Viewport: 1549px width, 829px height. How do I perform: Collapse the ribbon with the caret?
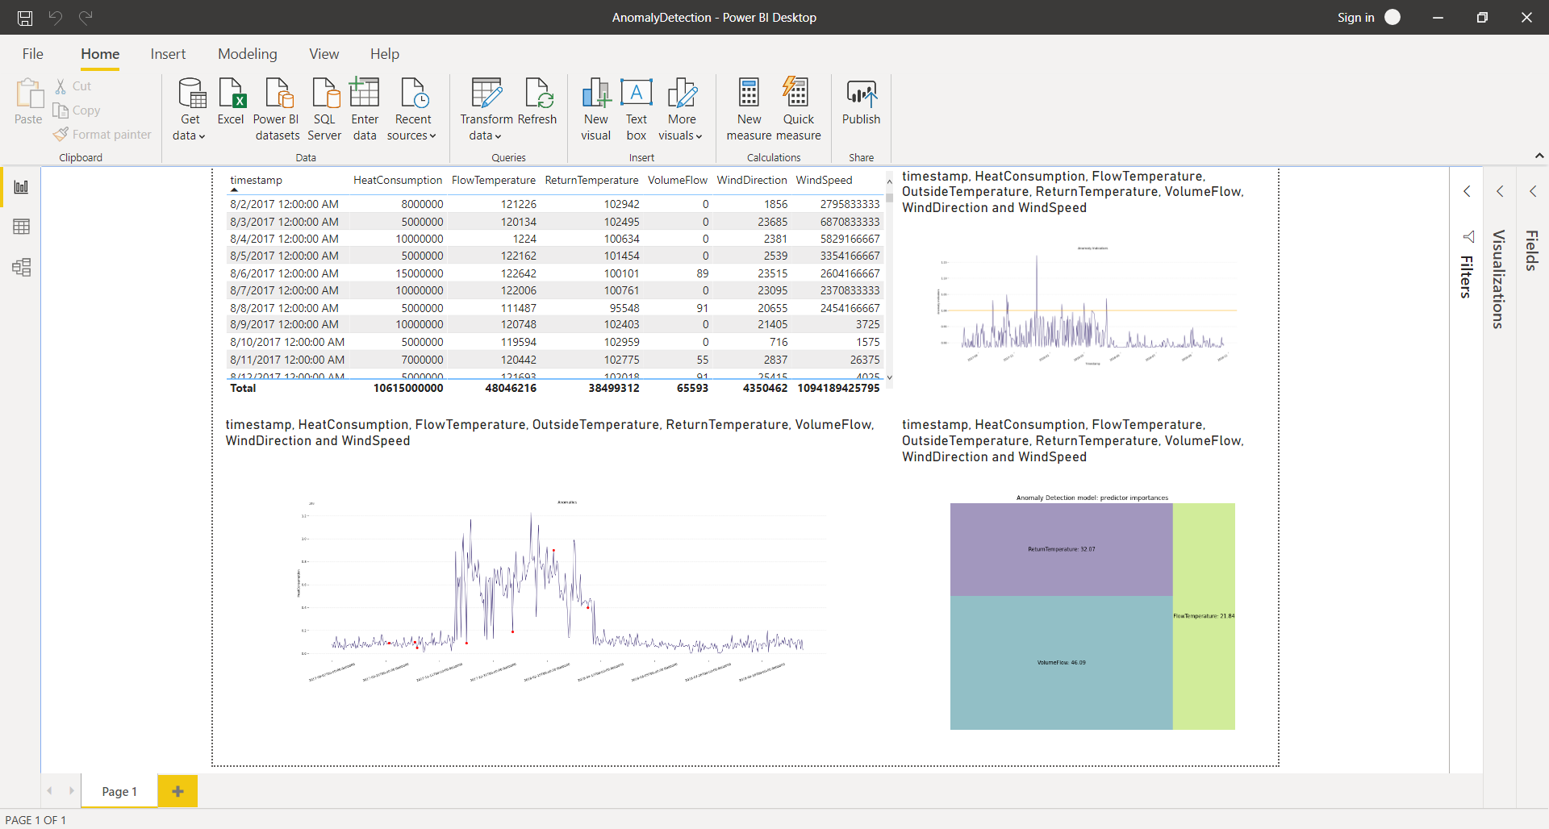[1539, 156]
